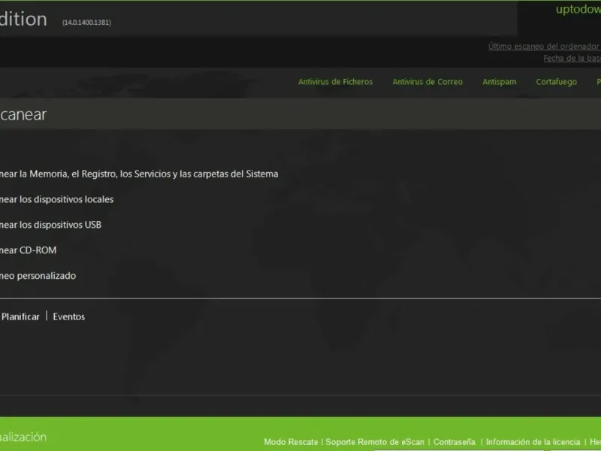Open the Eventos log
The height and width of the screenshot is (451, 601).
click(69, 316)
